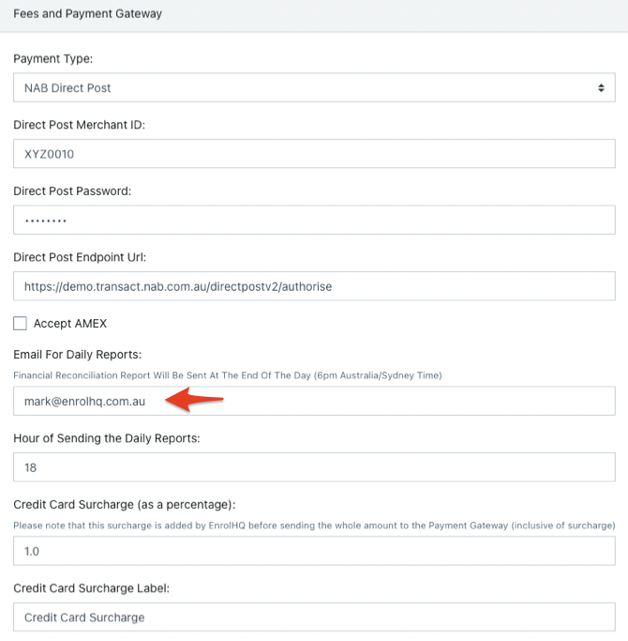Click the Accept AMEX label text
This screenshot has height=641, width=628.
tap(70, 324)
